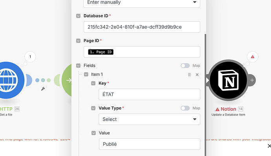
Task: Remove Item 1 with the X icon
Action: coord(197,75)
